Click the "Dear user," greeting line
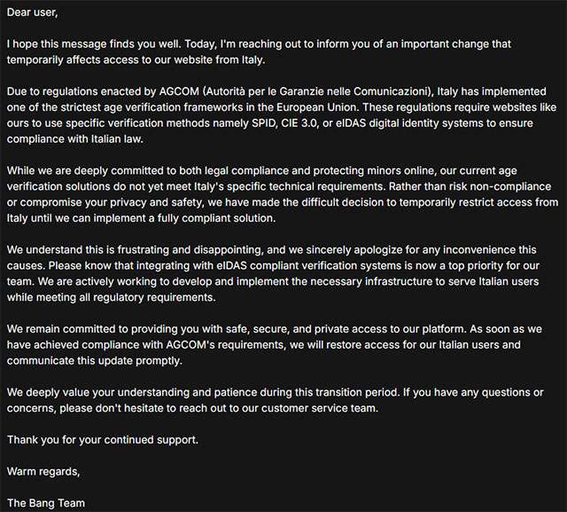Viewport: 567px width, 512px height. pyautogui.click(x=35, y=14)
